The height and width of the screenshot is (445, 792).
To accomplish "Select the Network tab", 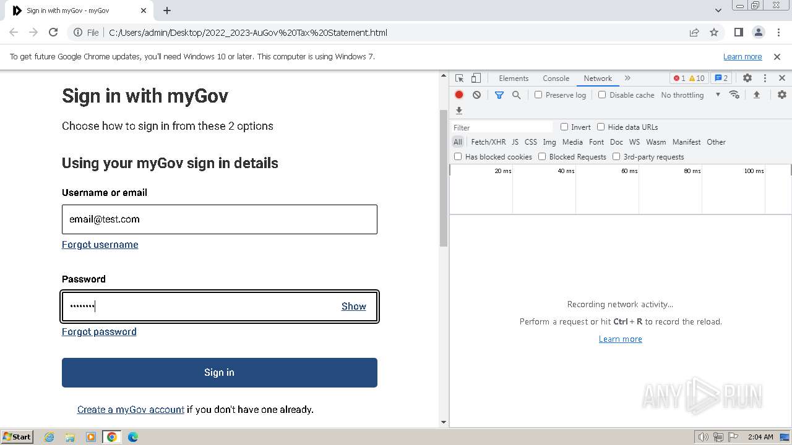I will tap(598, 78).
